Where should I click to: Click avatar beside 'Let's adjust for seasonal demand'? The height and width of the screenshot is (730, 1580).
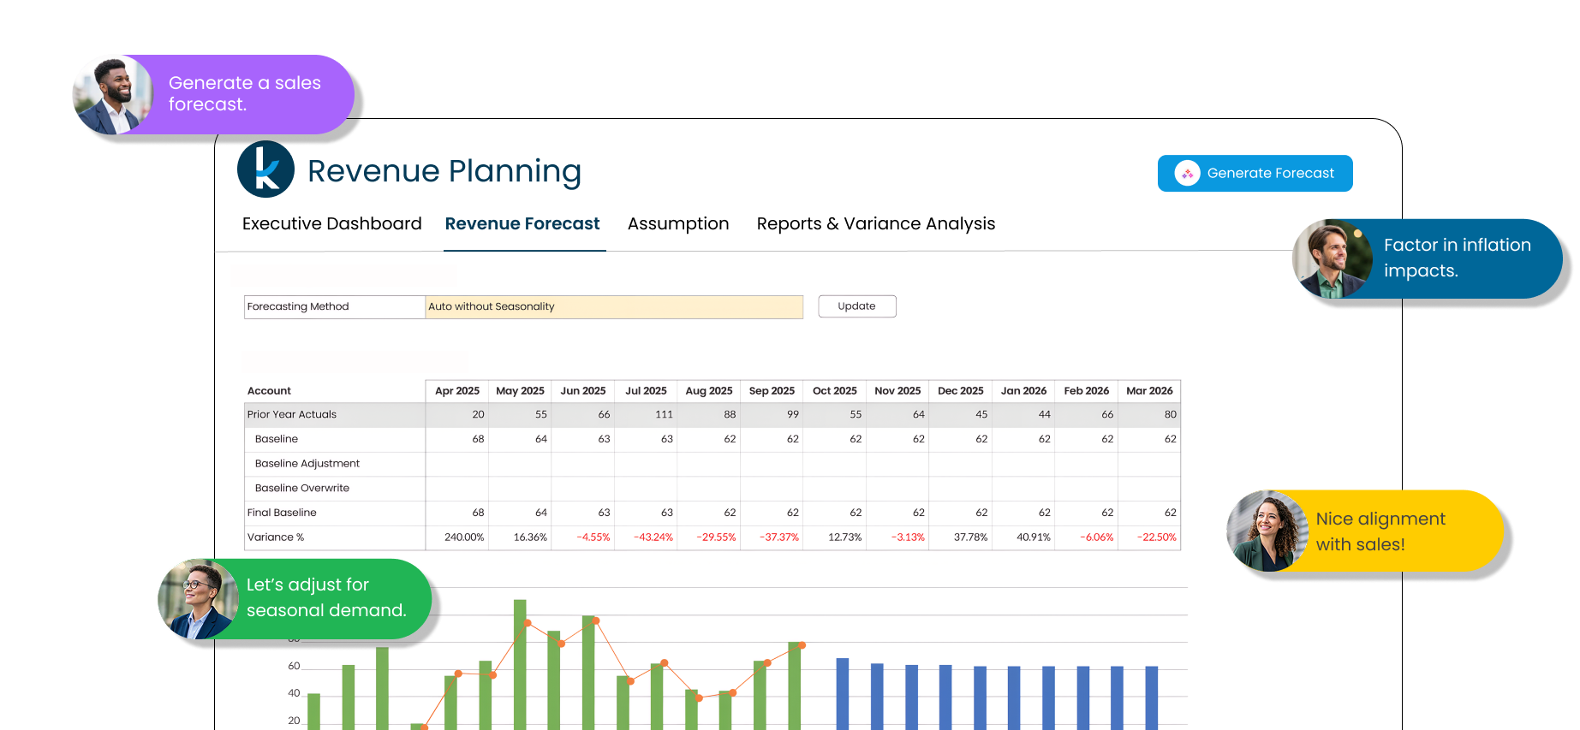coord(198,599)
